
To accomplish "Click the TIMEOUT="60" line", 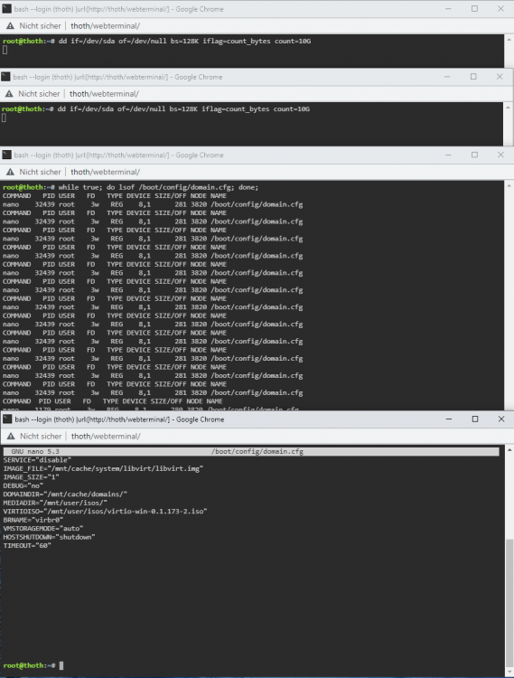I will point(27,546).
